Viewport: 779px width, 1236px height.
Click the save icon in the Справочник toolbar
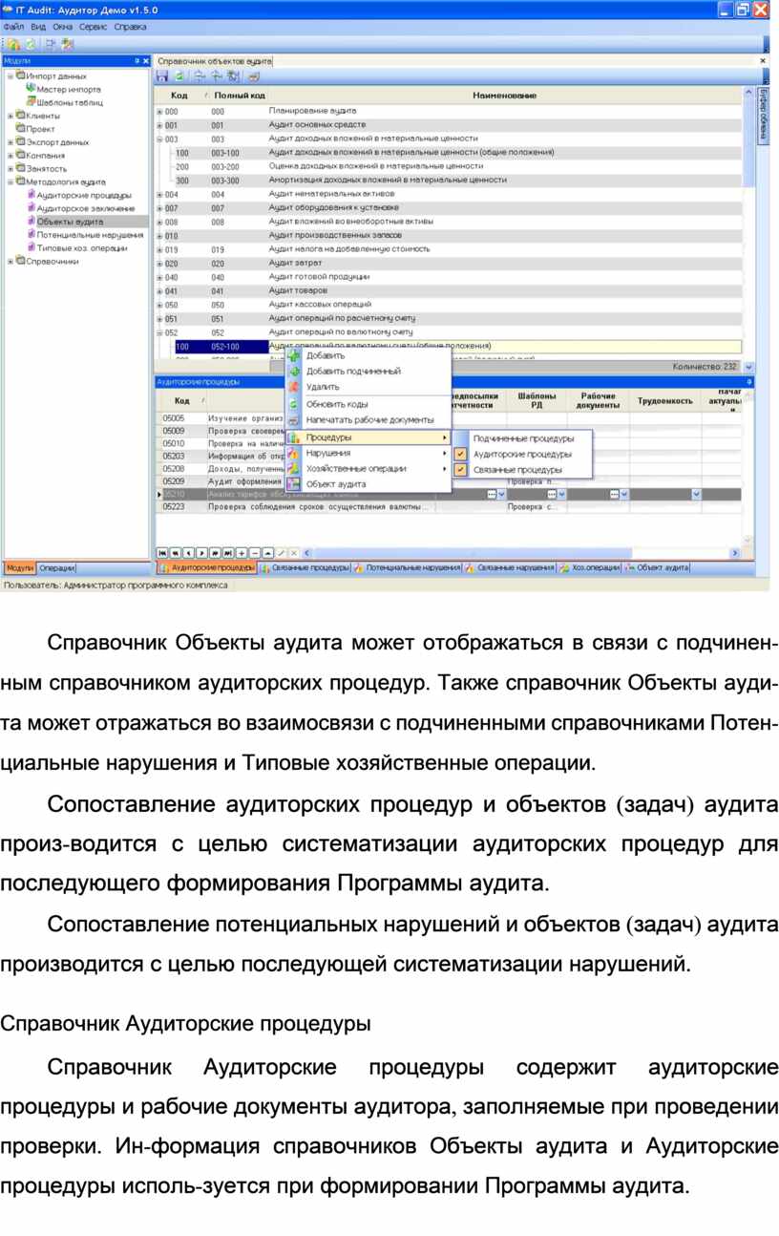(x=162, y=75)
